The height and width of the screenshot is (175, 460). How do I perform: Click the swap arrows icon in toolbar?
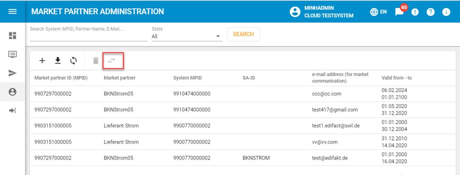point(111,61)
